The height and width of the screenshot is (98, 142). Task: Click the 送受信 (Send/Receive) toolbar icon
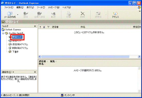click(98, 14)
